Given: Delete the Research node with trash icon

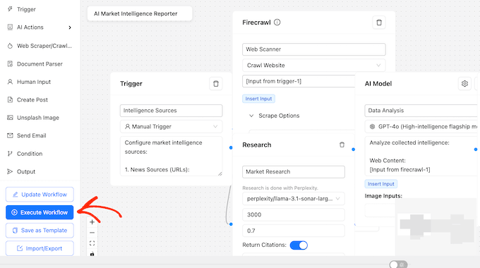Looking at the screenshot, I should pyautogui.click(x=342, y=145).
